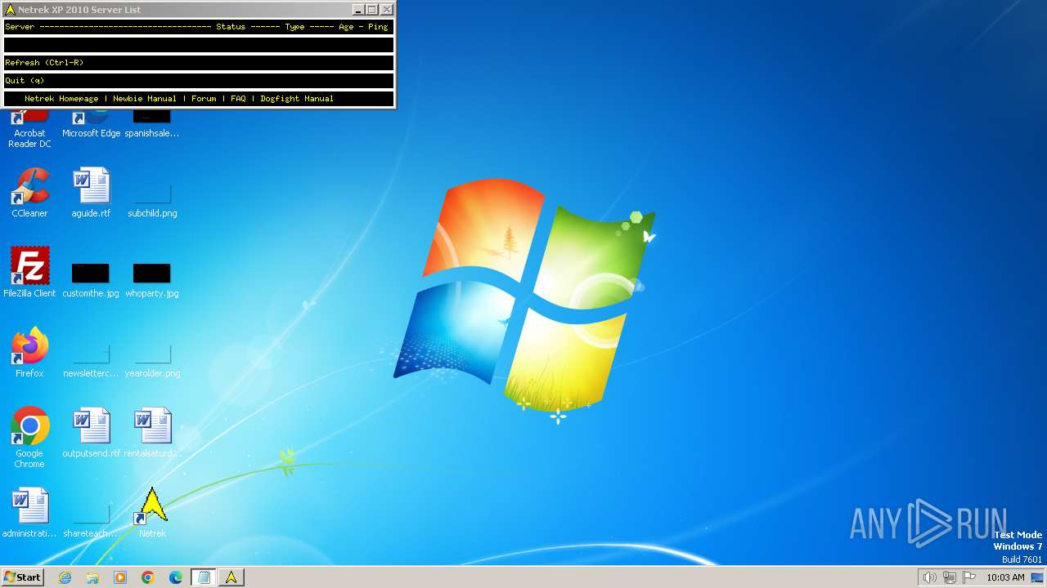Switch to the Netrek taskbar button
1047x588 pixels.
231,577
